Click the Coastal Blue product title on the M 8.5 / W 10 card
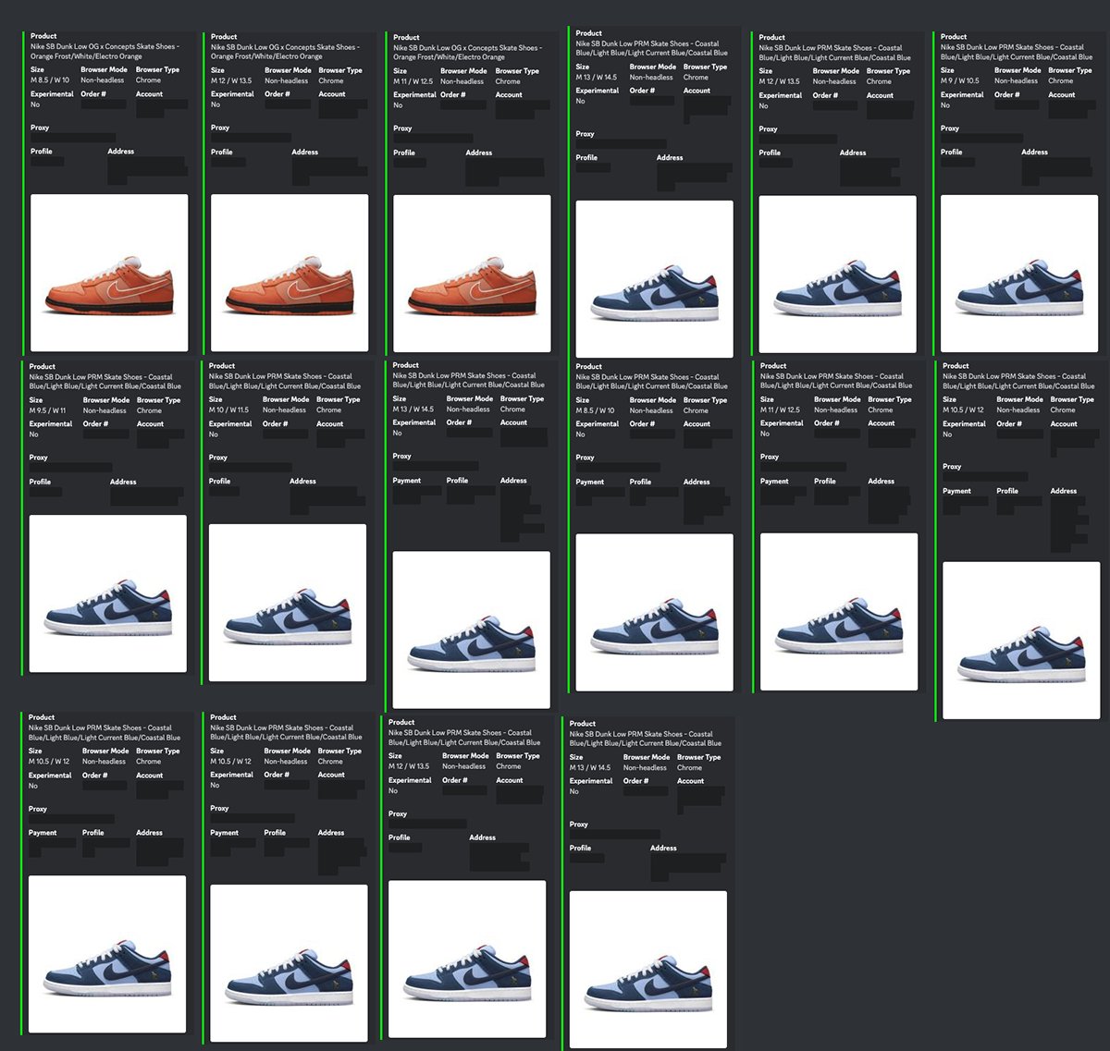Image resolution: width=1110 pixels, height=1051 pixels. tap(651, 382)
